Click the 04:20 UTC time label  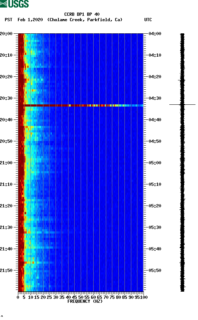tap(155, 77)
